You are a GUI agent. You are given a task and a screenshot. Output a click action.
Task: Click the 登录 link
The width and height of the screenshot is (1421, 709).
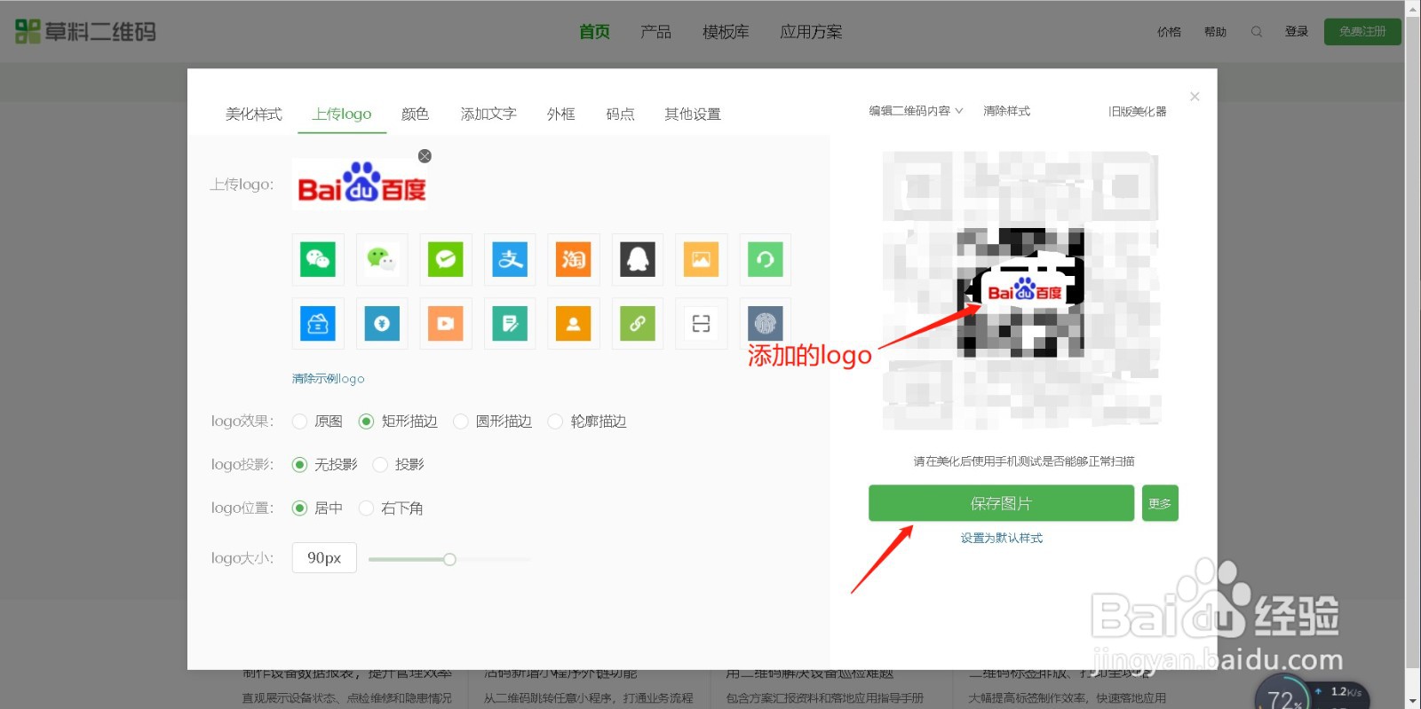click(x=1297, y=32)
